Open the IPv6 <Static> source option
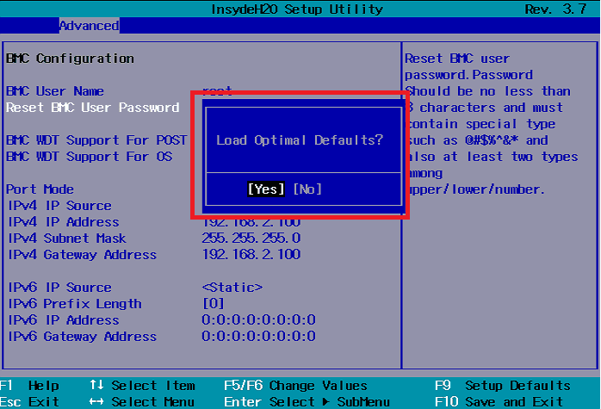The width and height of the screenshot is (601, 409). (x=232, y=288)
